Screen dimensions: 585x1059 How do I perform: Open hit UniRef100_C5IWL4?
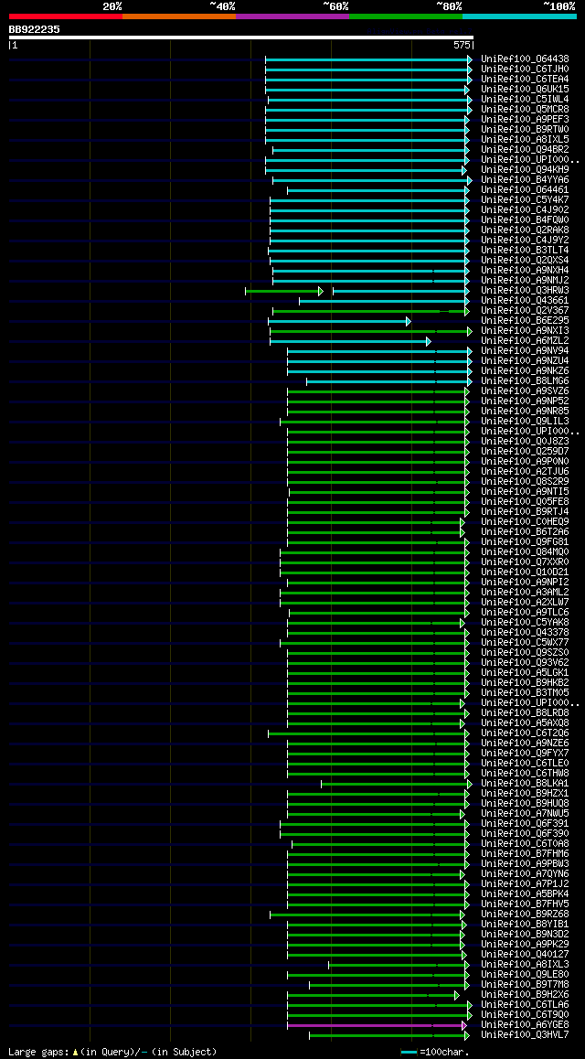coord(525,100)
